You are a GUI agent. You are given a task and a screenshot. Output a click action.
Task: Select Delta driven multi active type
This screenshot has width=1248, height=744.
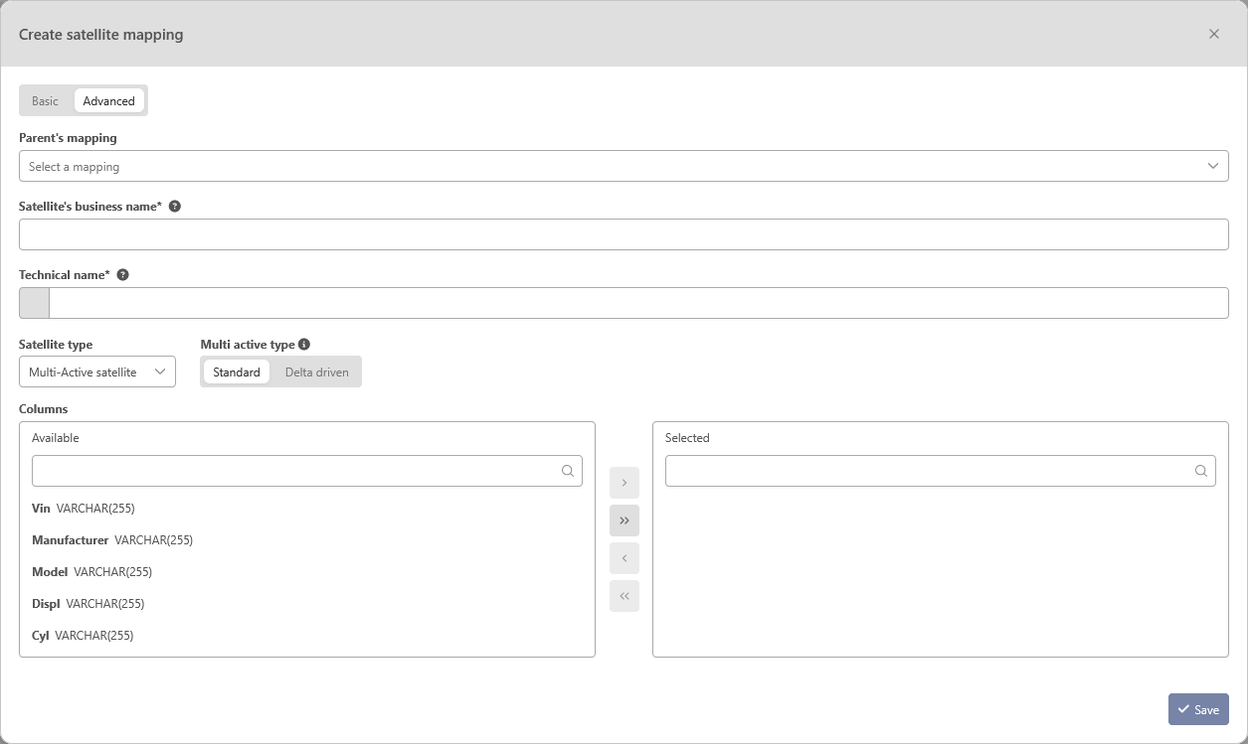coord(316,372)
